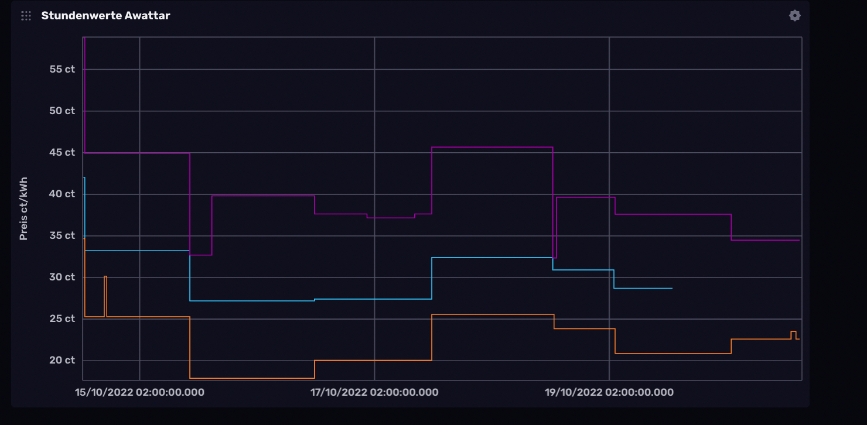Click the blue line's 32.4 ct plateau

click(492, 258)
